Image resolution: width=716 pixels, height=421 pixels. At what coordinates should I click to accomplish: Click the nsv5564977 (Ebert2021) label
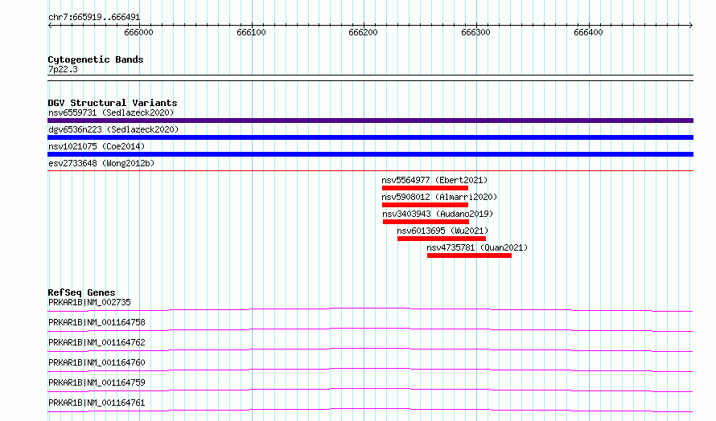click(434, 180)
